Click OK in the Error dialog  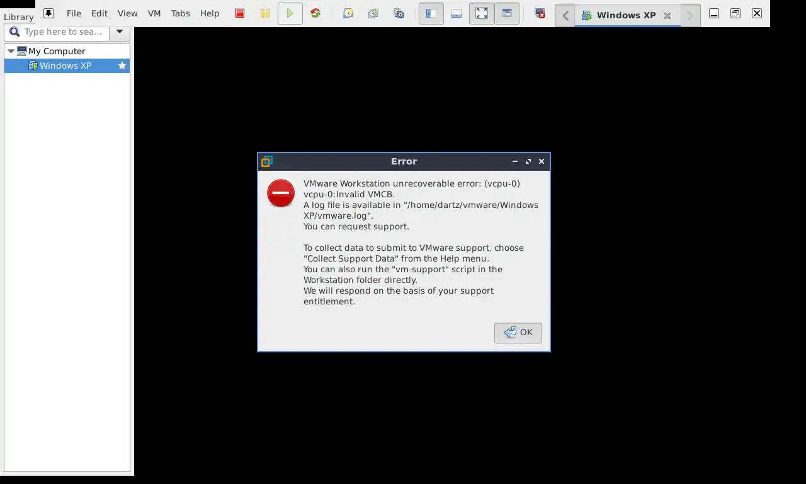tap(518, 333)
